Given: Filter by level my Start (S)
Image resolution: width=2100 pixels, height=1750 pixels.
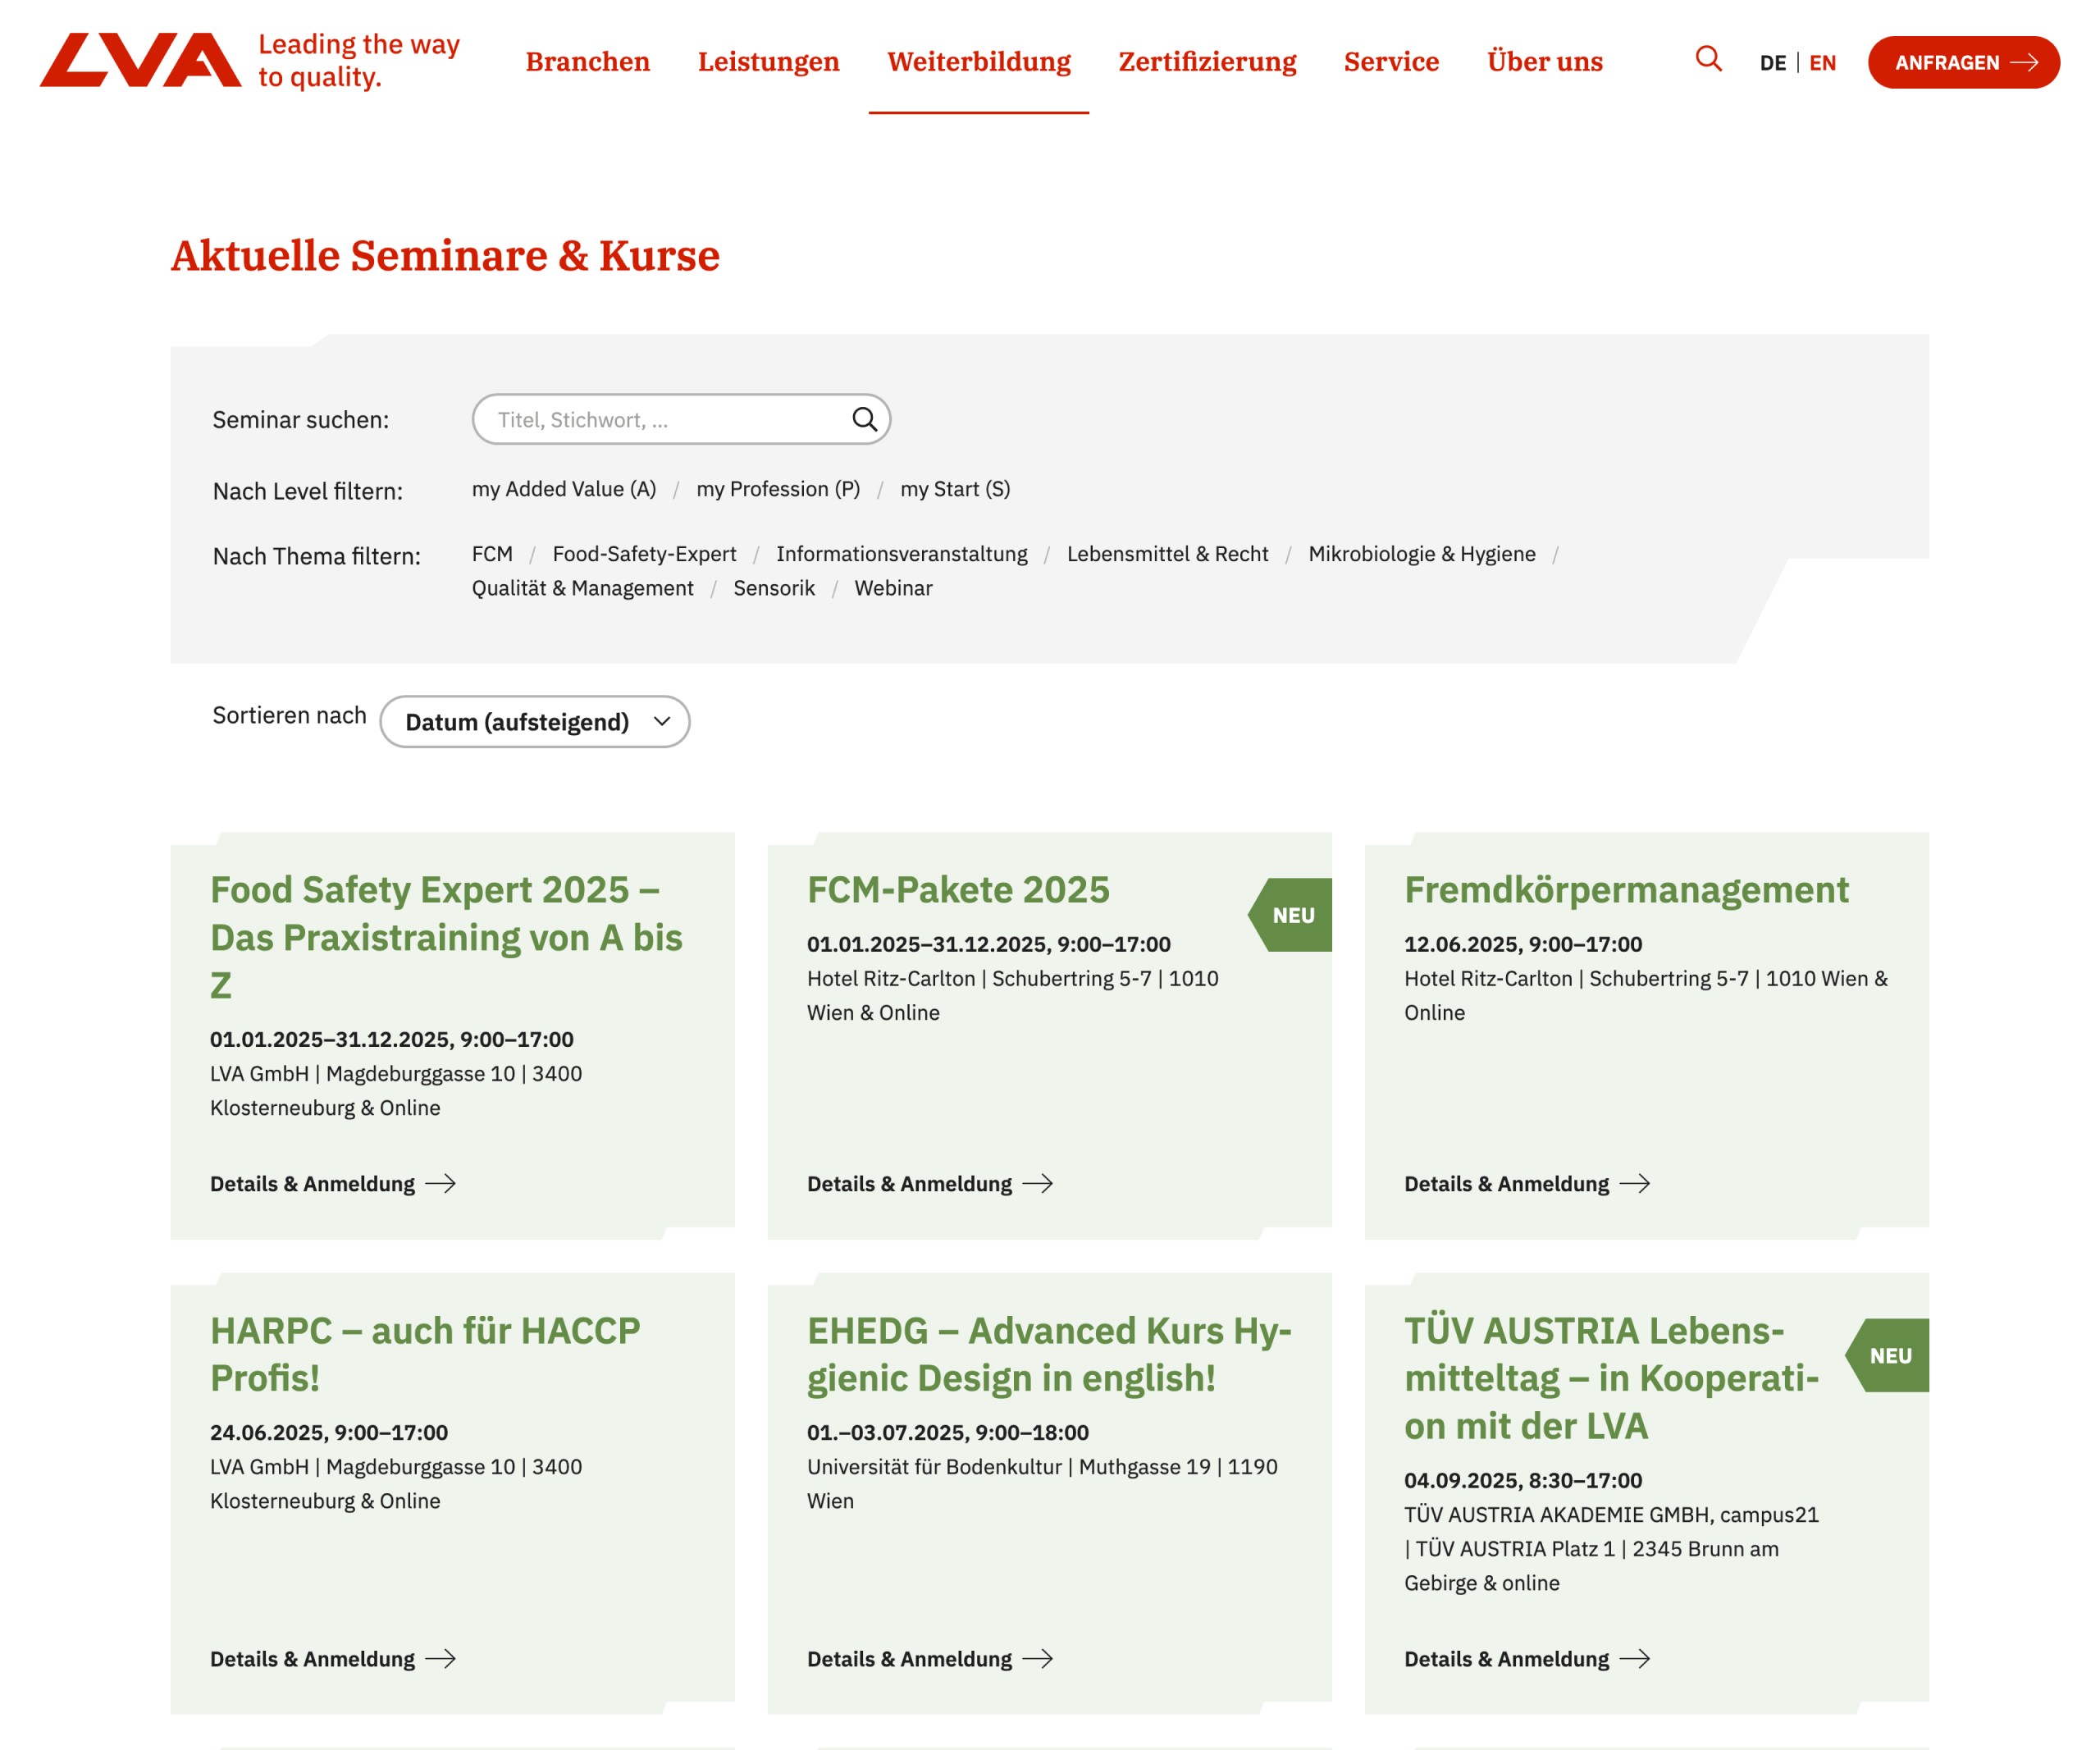Looking at the screenshot, I should (x=955, y=489).
